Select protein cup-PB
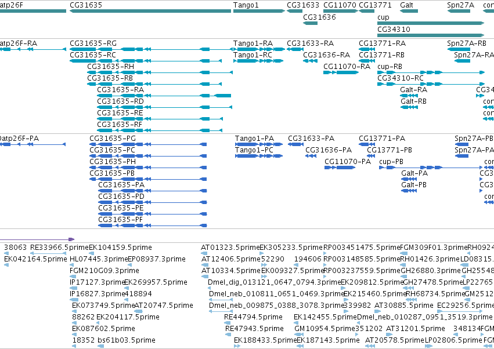The image size is (494, 349). 430,168
